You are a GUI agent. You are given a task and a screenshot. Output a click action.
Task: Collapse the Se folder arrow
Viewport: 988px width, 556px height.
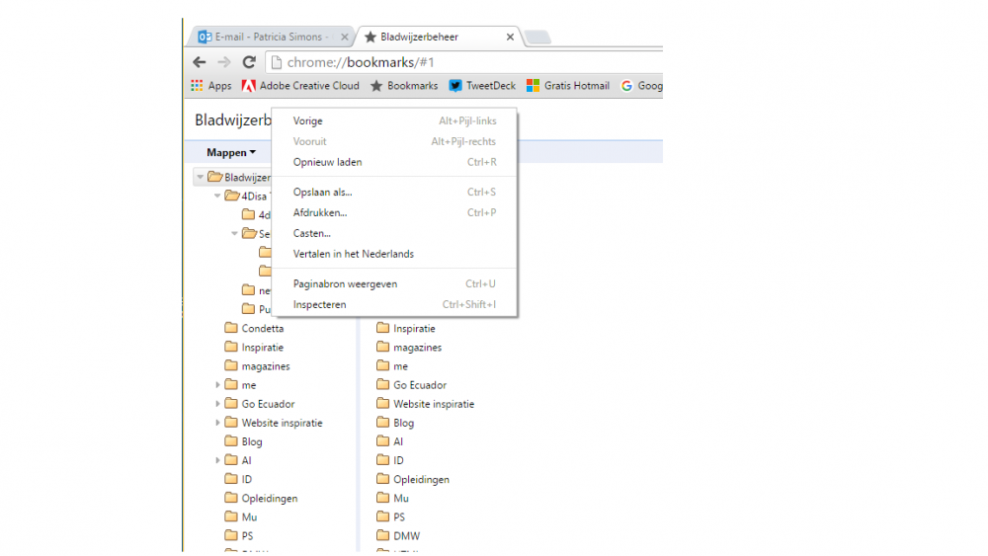(x=234, y=234)
